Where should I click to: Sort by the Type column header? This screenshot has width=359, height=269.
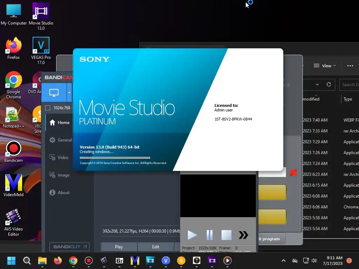tap(348, 99)
